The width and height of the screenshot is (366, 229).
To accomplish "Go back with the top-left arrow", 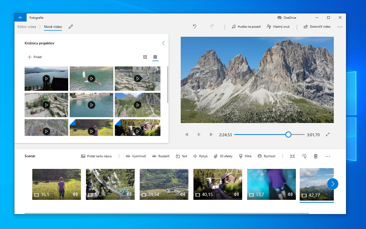I will (21, 17).
